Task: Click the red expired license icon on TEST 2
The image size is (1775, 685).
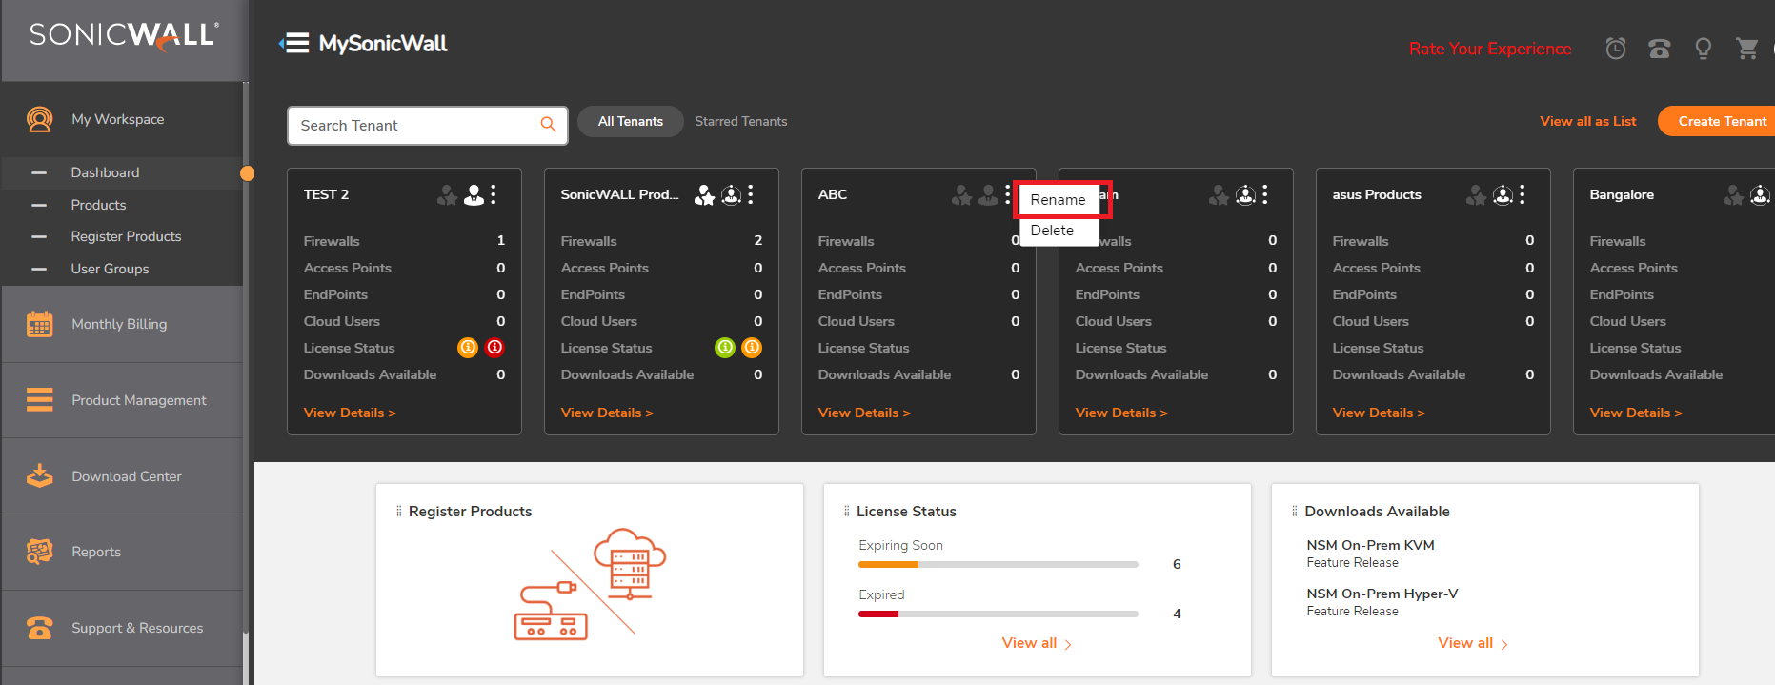Action: tap(494, 348)
